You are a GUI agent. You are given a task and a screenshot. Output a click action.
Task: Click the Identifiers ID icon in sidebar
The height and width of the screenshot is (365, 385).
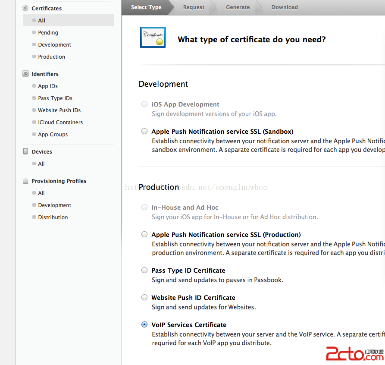pos(25,74)
